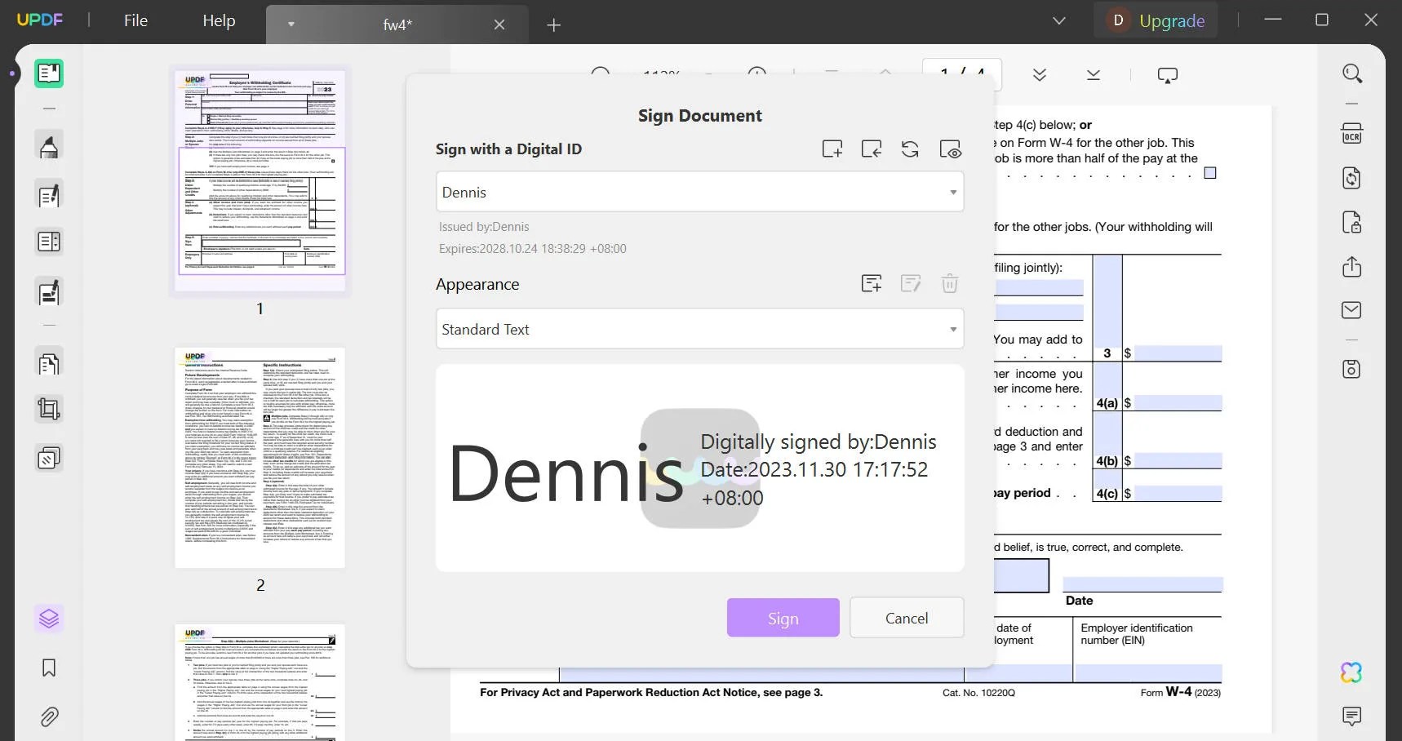Open the Standard Text appearance dropdown
Image resolution: width=1402 pixels, height=741 pixels.
pyautogui.click(x=952, y=329)
